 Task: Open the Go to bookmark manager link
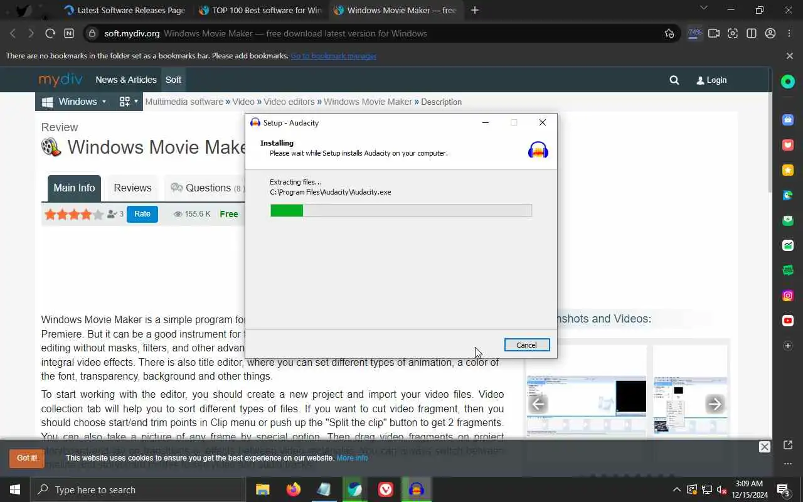[333, 56]
